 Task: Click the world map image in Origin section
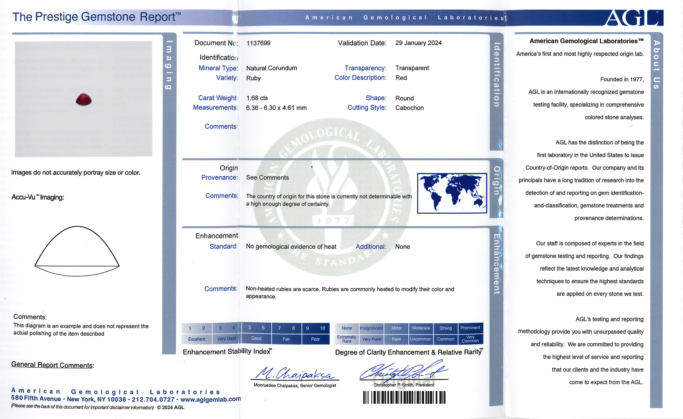[x=452, y=193]
